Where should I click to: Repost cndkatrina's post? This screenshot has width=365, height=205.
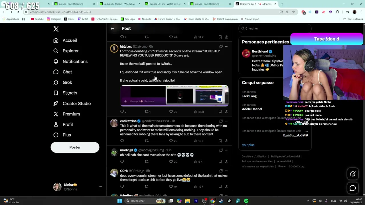[x=147, y=141]
